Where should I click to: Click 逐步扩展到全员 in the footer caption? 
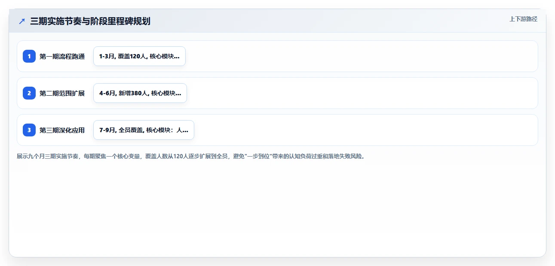tap(208, 157)
